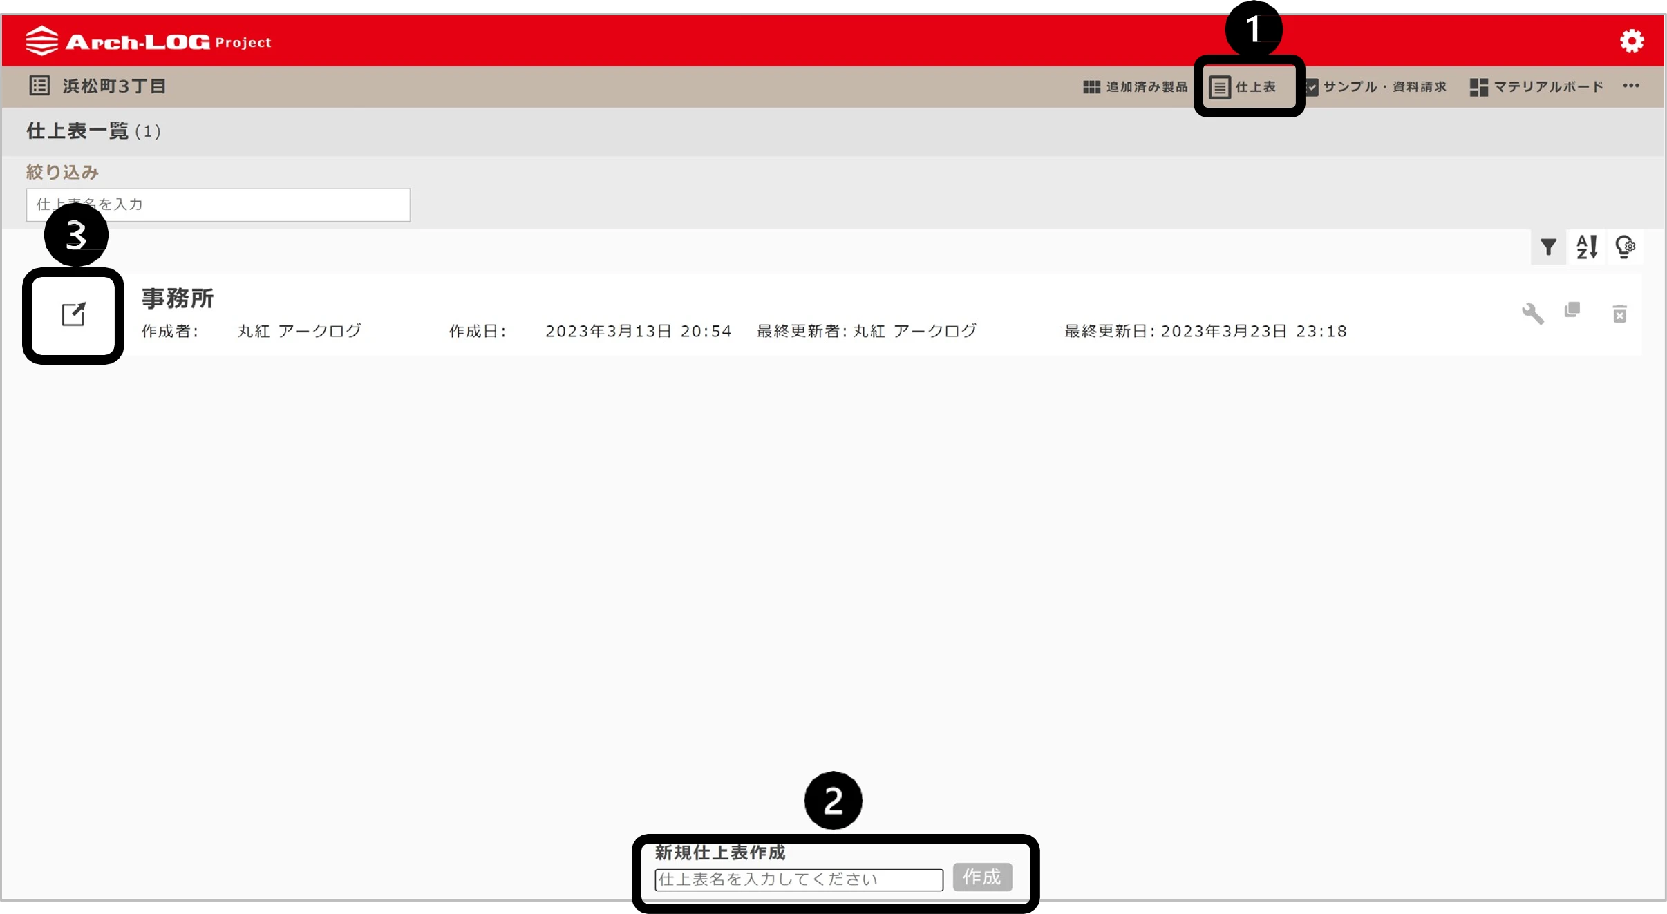Click the A-Z sort icon
The image size is (1667, 914).
click(1587, 247)
